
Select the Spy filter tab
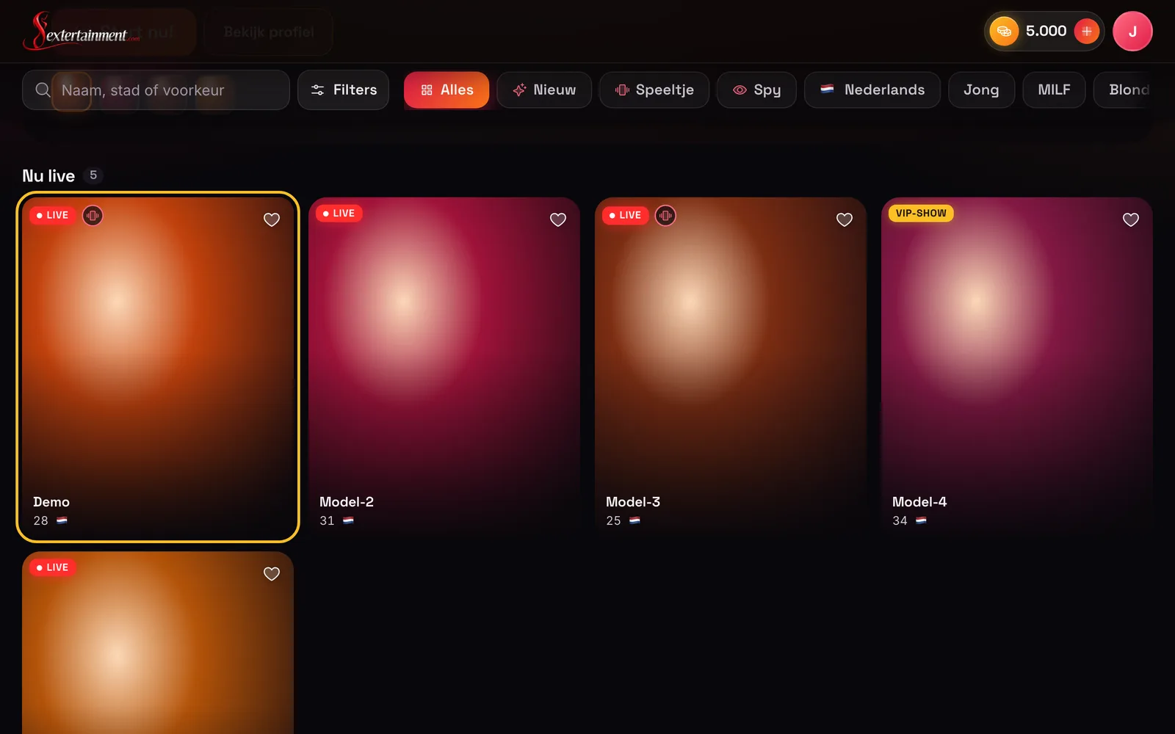756,90
